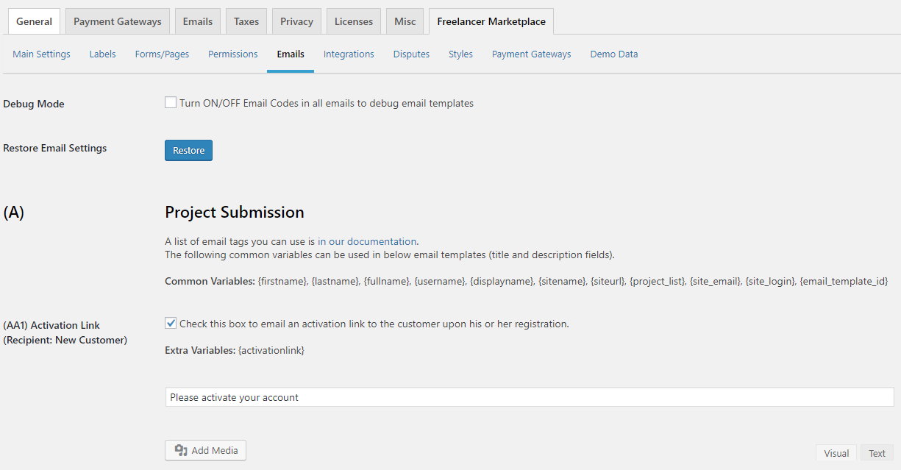Click the Debug Mode label
Image resolution: width=901 pixels, height=470 pixels.
34,104
